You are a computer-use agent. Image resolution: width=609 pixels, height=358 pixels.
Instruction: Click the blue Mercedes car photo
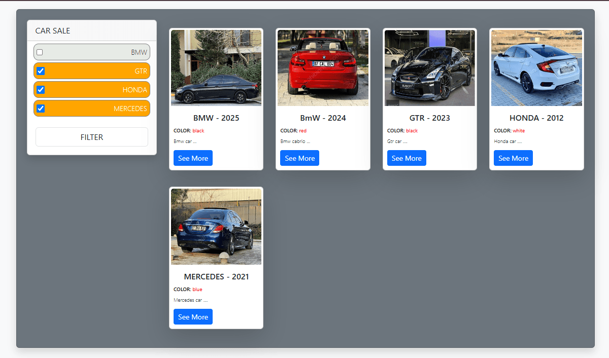coord(216,227)
